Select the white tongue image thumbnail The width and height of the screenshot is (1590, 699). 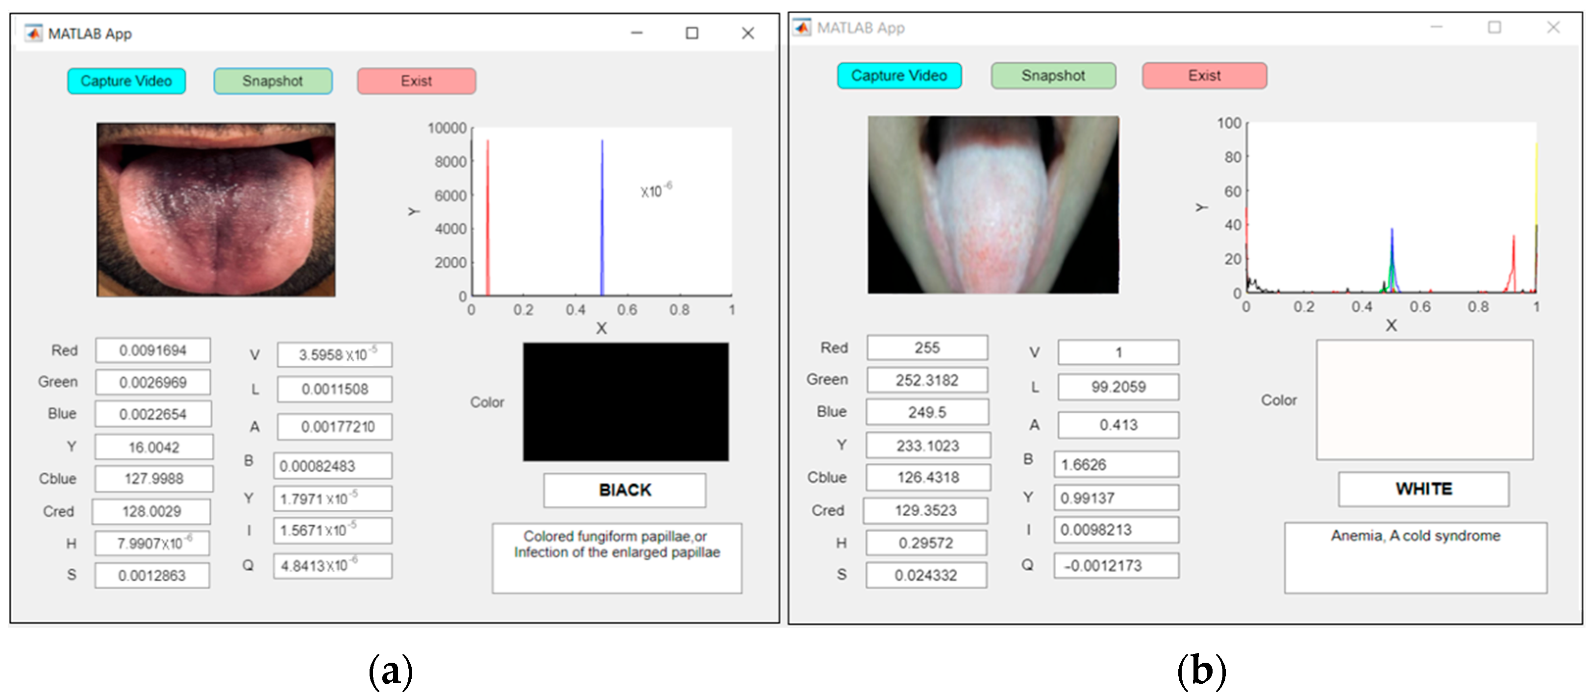tap(993, 204)
